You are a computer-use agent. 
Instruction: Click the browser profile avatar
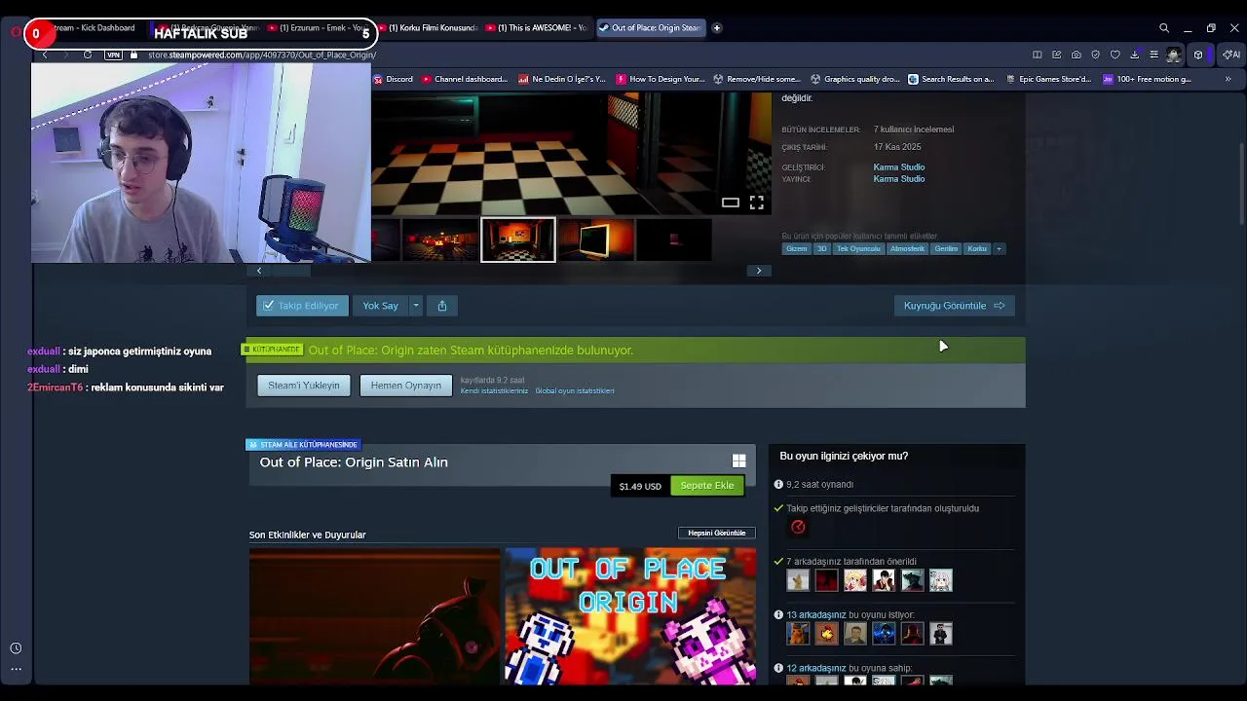tap(1174, 55)
